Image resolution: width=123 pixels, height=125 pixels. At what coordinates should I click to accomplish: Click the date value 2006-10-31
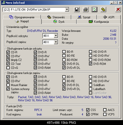pyautogui.click(x=110, y=39)
